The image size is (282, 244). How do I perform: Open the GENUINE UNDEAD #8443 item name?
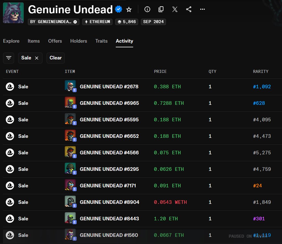coord(109,219)
